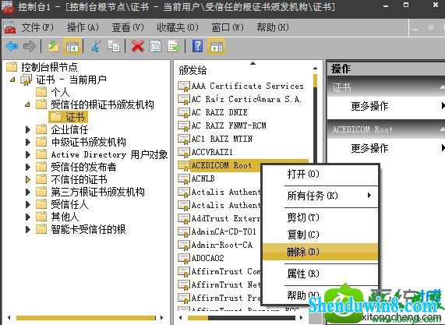Select the ACCVRAIZ1 certificate

tap(212, 152)
